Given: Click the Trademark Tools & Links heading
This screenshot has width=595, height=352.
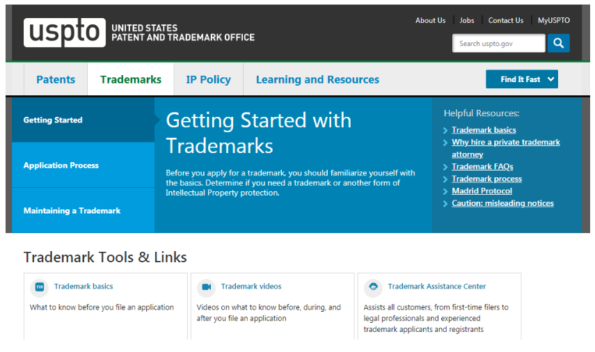Looking at the screenshot, I should 105,257.
